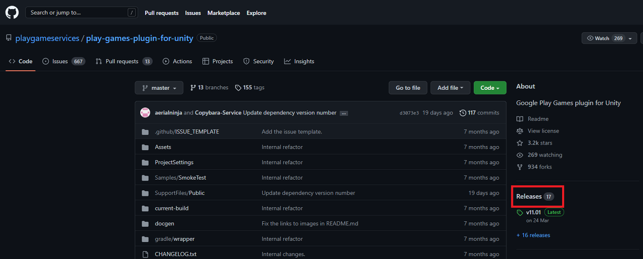Open the Assets folder
643x259 pixels.
(163, 147)
